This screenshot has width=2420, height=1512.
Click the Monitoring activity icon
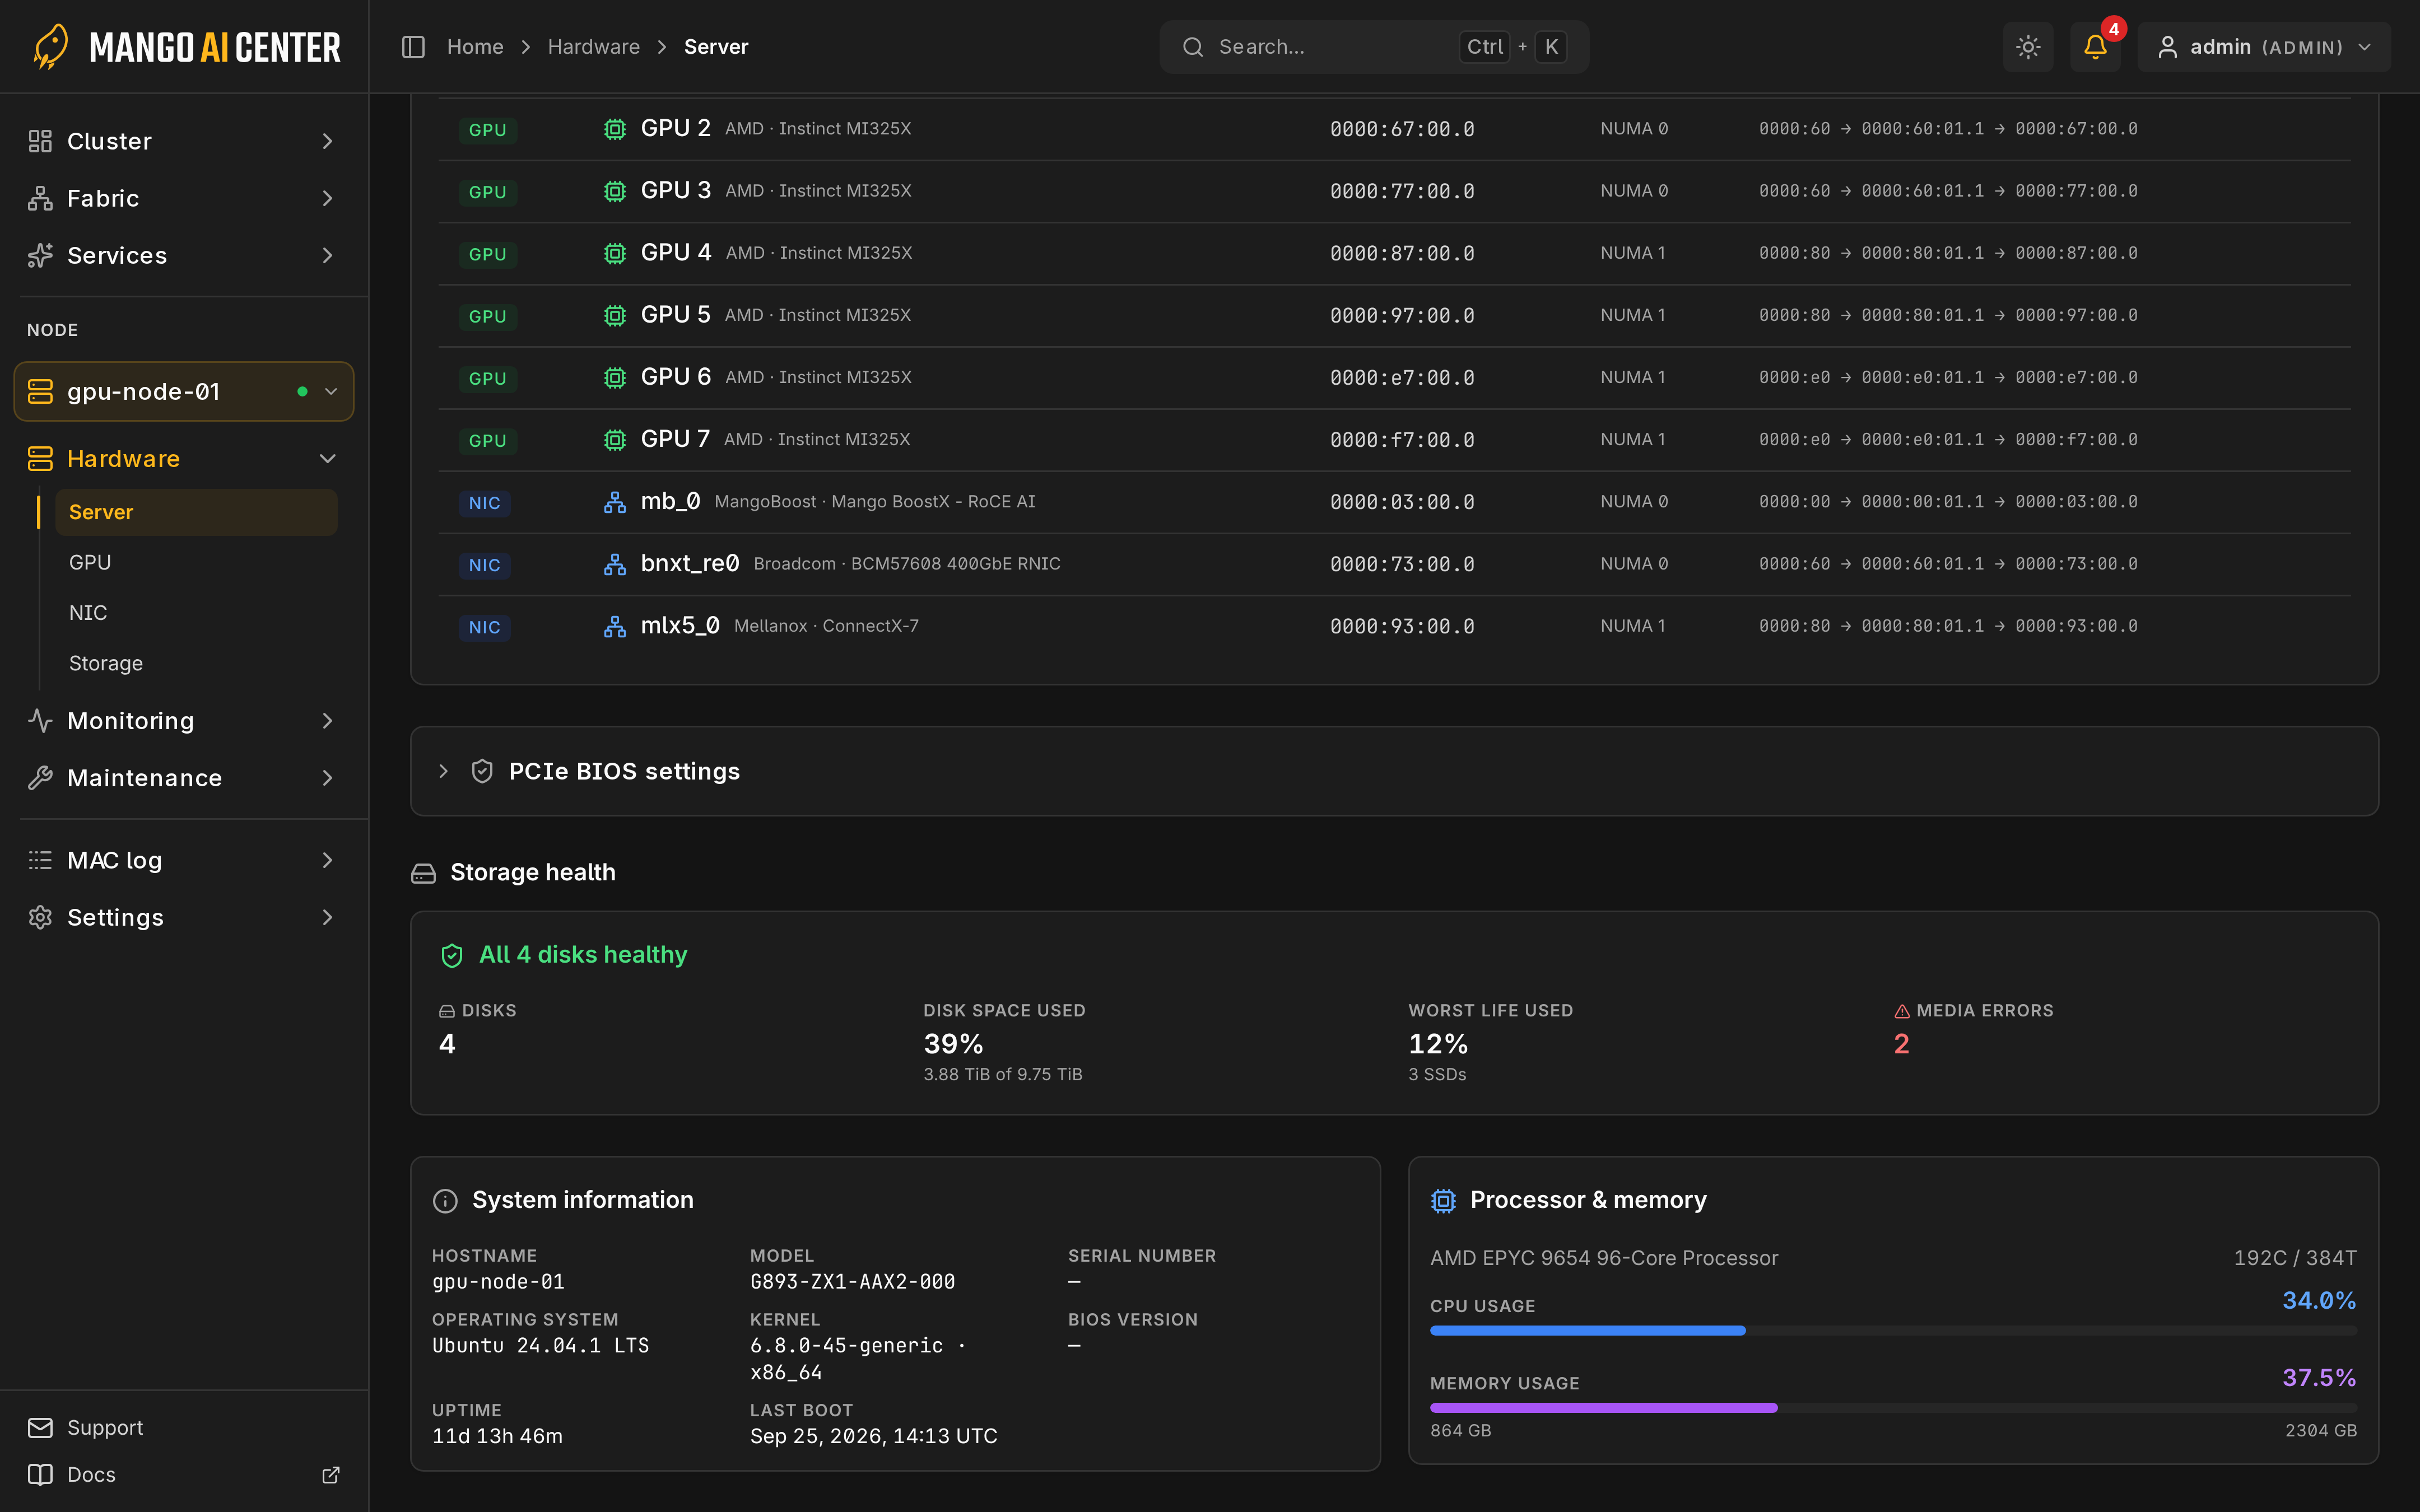click(40, 721)
